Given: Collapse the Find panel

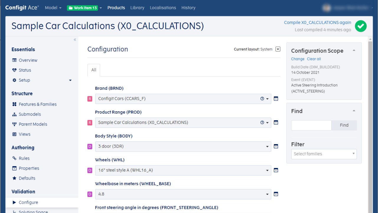Looking at the screenshot, I should (354, 111).
